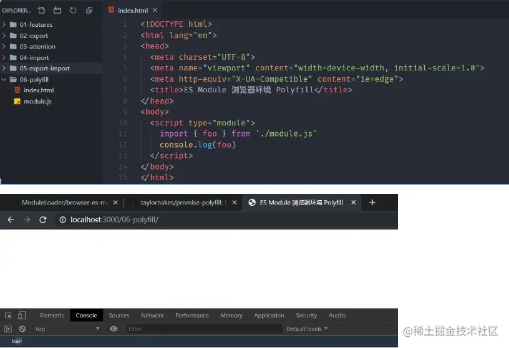Toggle the device toolbar in DevTools
Image resolution: width=509 pixels, height=348 pixels.
(22, 315)
